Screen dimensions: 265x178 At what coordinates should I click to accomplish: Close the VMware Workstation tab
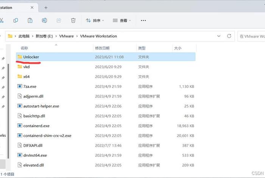pos(32,8)
